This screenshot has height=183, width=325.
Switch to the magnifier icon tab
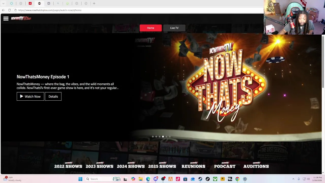point(58,3)
